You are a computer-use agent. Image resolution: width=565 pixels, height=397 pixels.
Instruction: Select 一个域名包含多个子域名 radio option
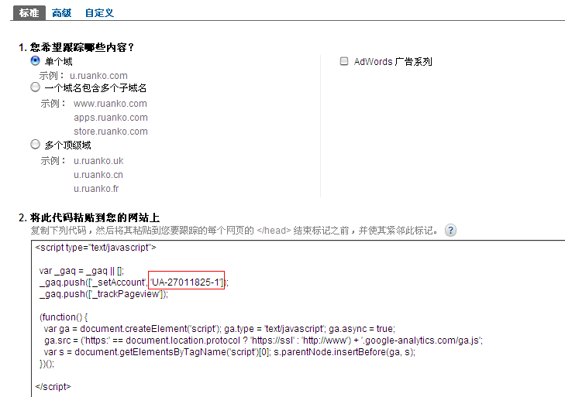[x=35, y=87]
